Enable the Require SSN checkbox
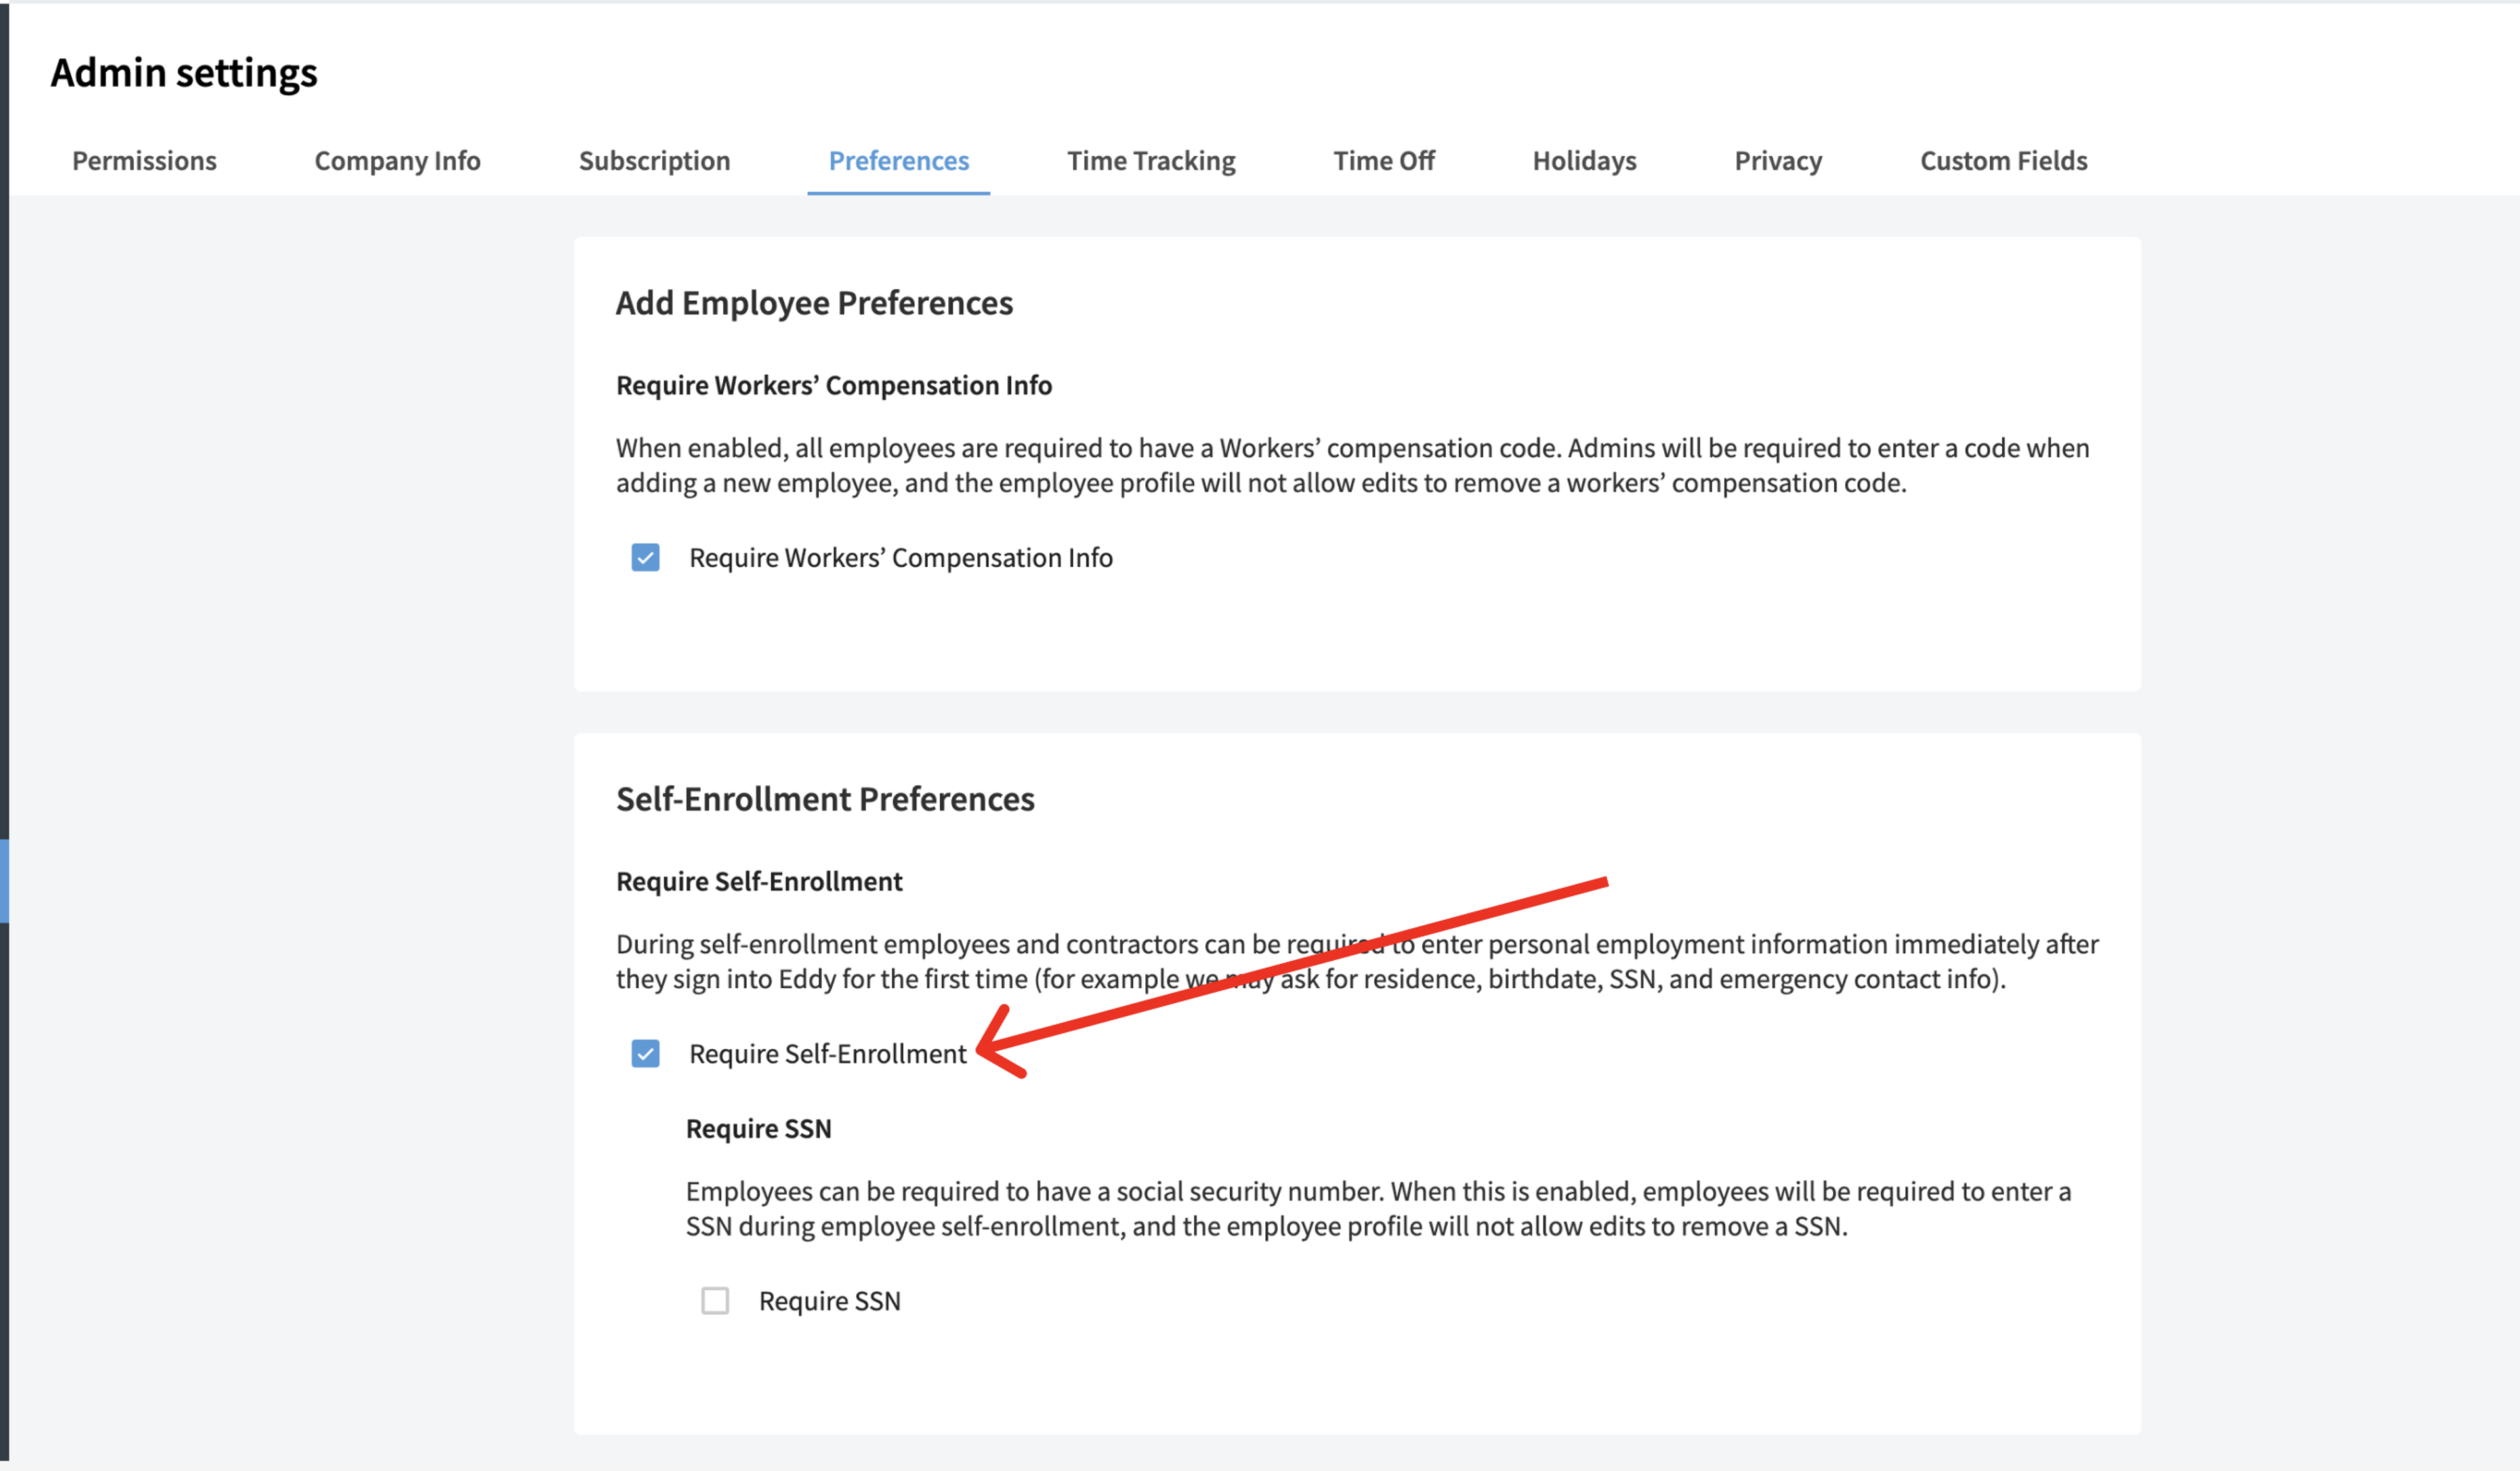Image resolution: width=2520 pixels, height=1471 pixels. (x=714, y=1300)
